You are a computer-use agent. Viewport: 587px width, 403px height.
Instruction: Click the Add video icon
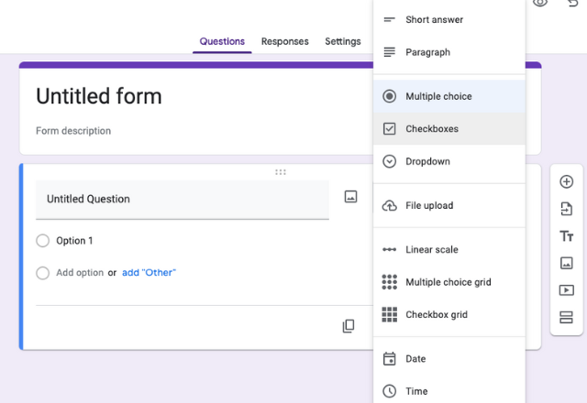(x=567, y=290)
